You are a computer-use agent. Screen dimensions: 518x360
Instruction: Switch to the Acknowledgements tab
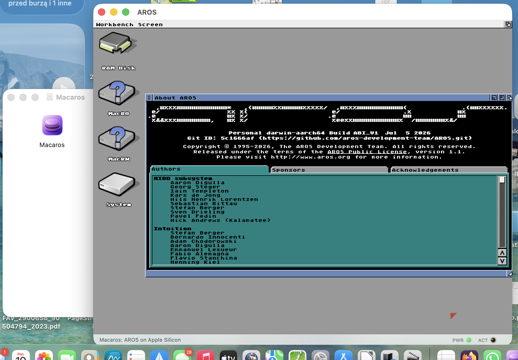pos(449,170)
